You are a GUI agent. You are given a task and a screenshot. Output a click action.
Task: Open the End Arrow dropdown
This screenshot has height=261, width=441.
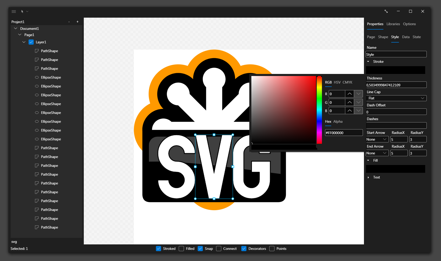[377, 153]
